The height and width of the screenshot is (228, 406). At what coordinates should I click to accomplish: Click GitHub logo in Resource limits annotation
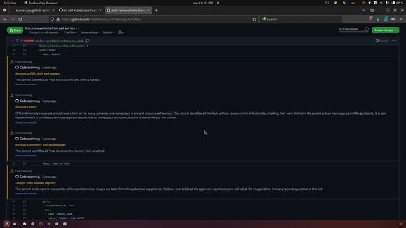17,101
